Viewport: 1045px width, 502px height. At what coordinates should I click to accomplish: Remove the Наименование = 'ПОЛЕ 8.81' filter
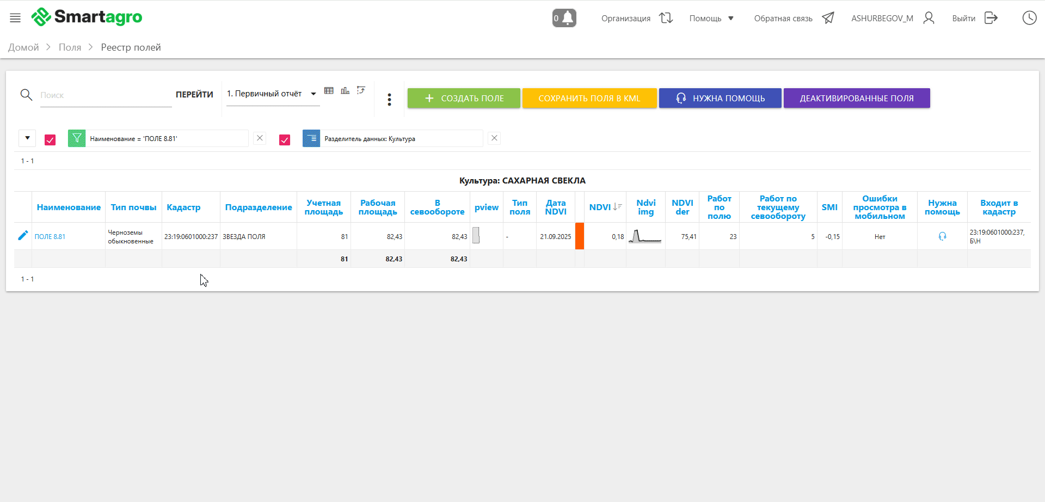(x=260, y=138)
